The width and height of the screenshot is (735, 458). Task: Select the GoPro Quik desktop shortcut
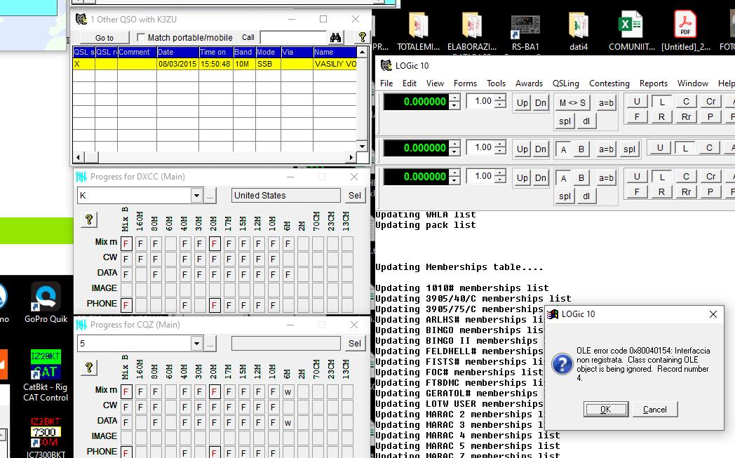point(46,302)
